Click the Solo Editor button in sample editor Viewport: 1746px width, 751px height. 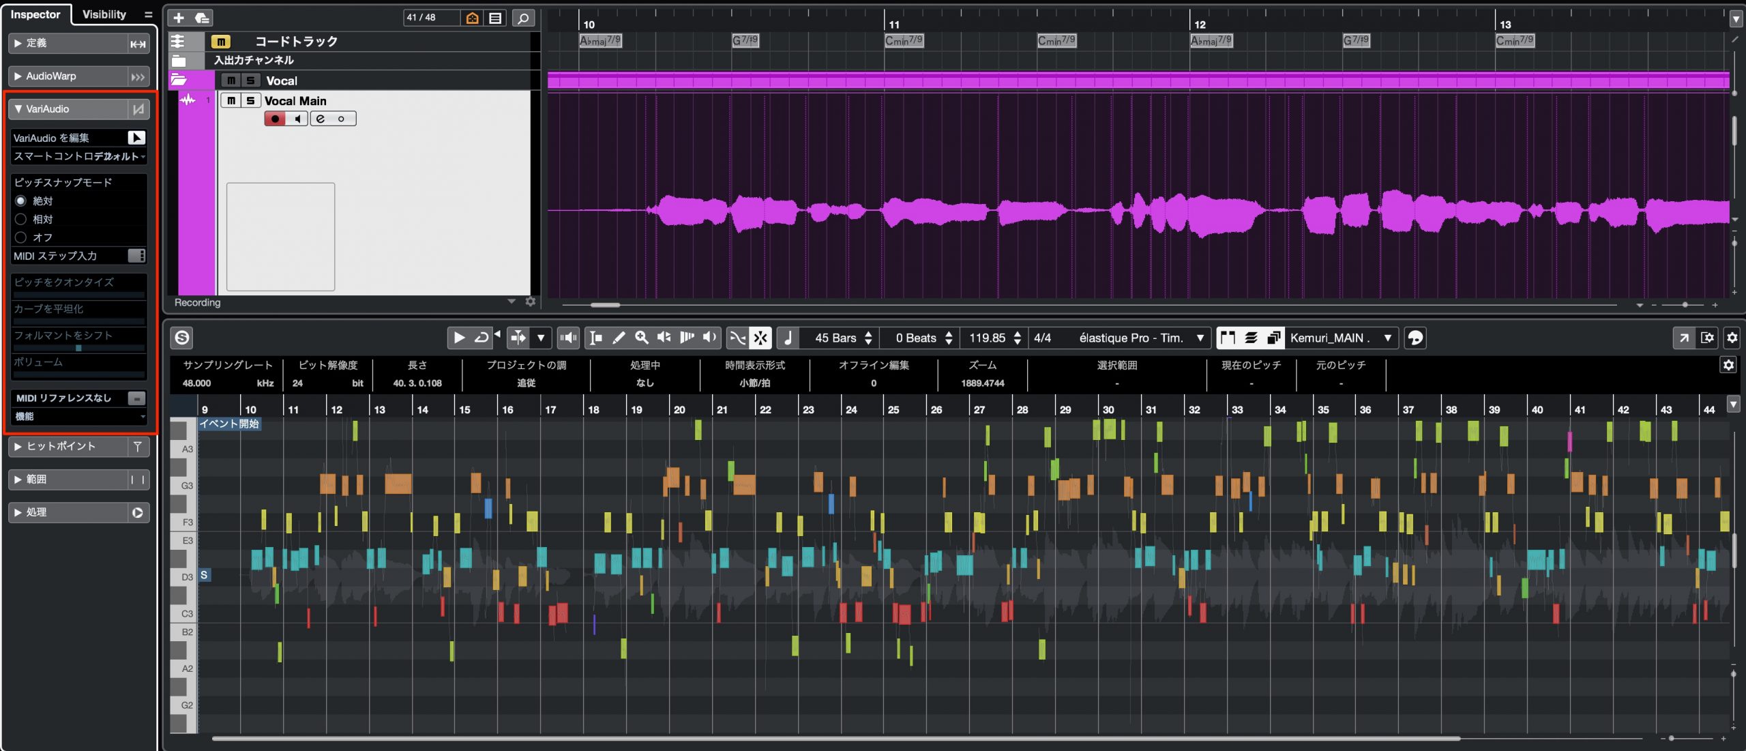(x=182, y=338)
